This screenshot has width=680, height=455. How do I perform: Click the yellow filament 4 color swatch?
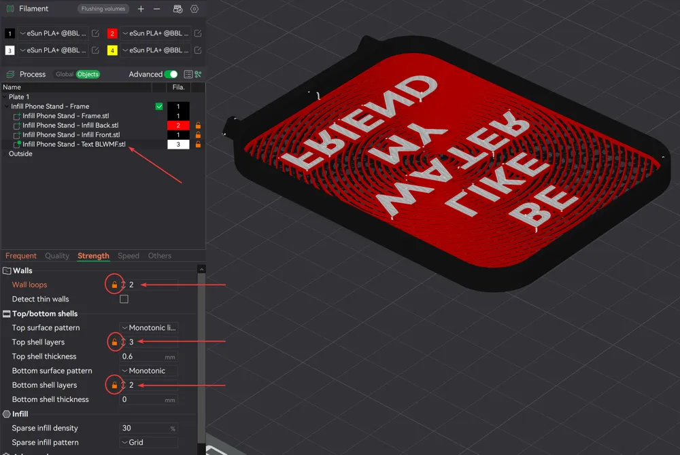pos(112,50)
